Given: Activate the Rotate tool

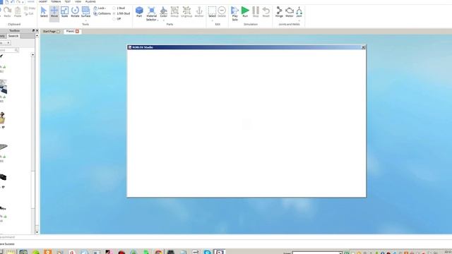Looking at the screenshot, I should click(75, 12).
